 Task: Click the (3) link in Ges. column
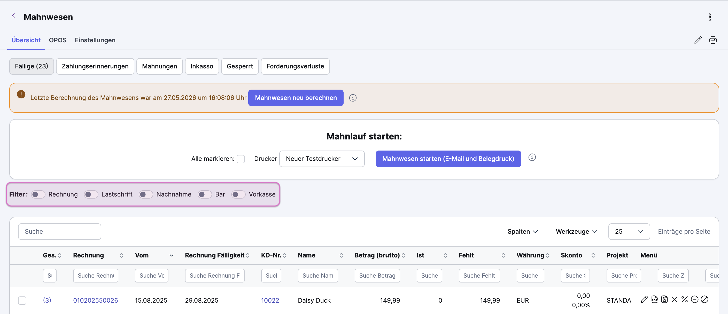47,300
